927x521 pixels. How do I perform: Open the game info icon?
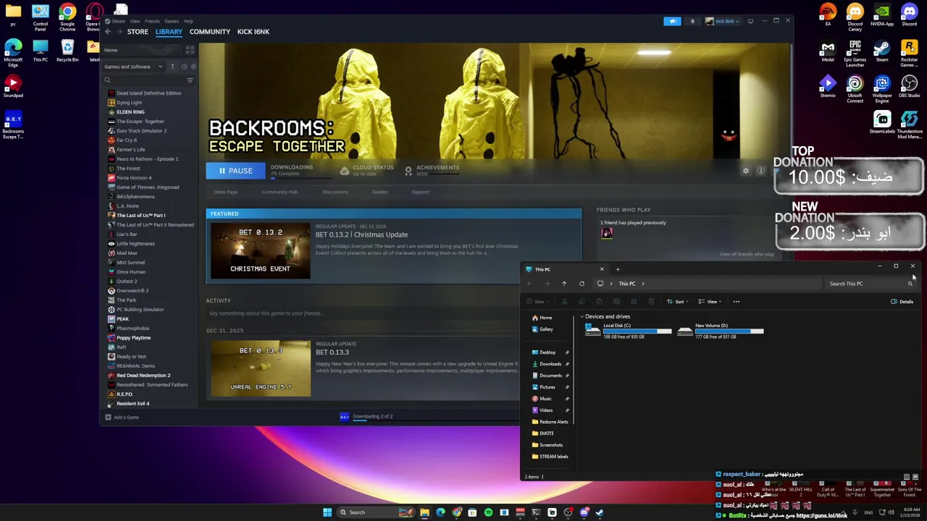(761, 171)
